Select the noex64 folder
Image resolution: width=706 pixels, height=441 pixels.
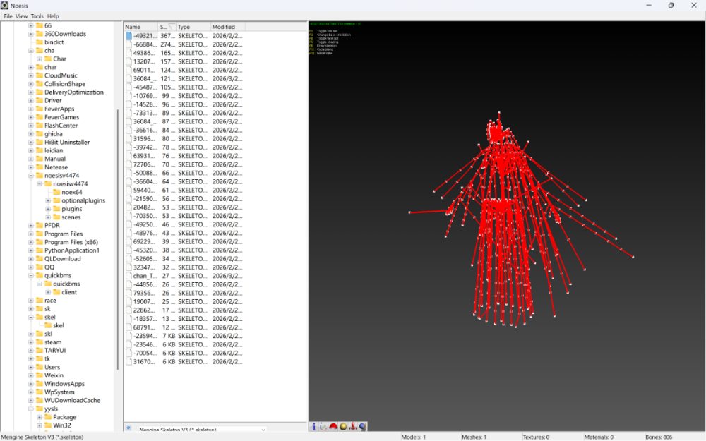point(72,192)
